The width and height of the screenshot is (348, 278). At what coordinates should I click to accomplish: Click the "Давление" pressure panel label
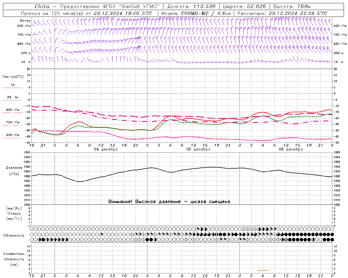tap(14, 168)
